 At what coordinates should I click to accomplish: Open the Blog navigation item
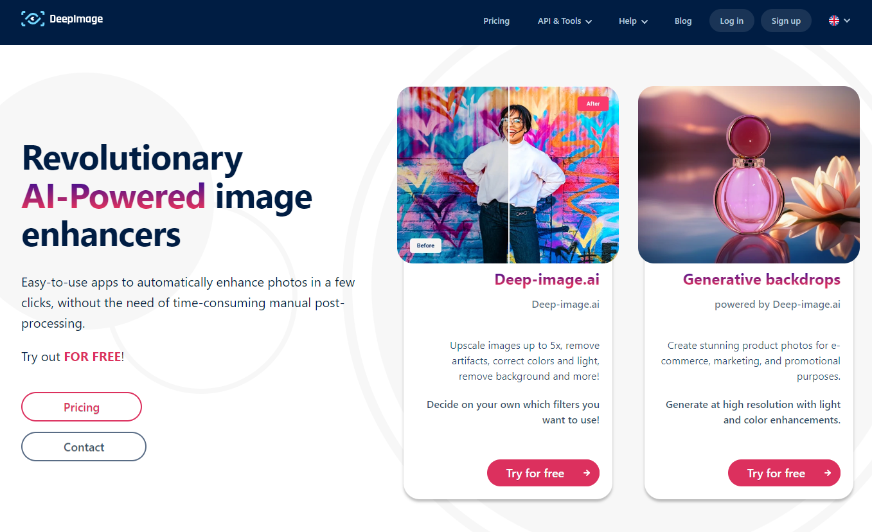click(683, 21)
